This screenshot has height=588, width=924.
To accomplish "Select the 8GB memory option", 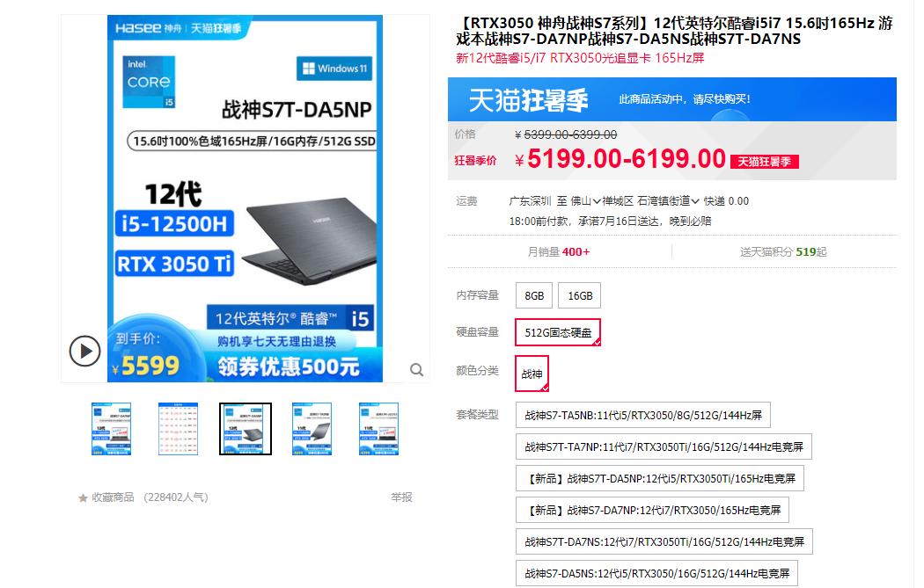I will [534, 295].
